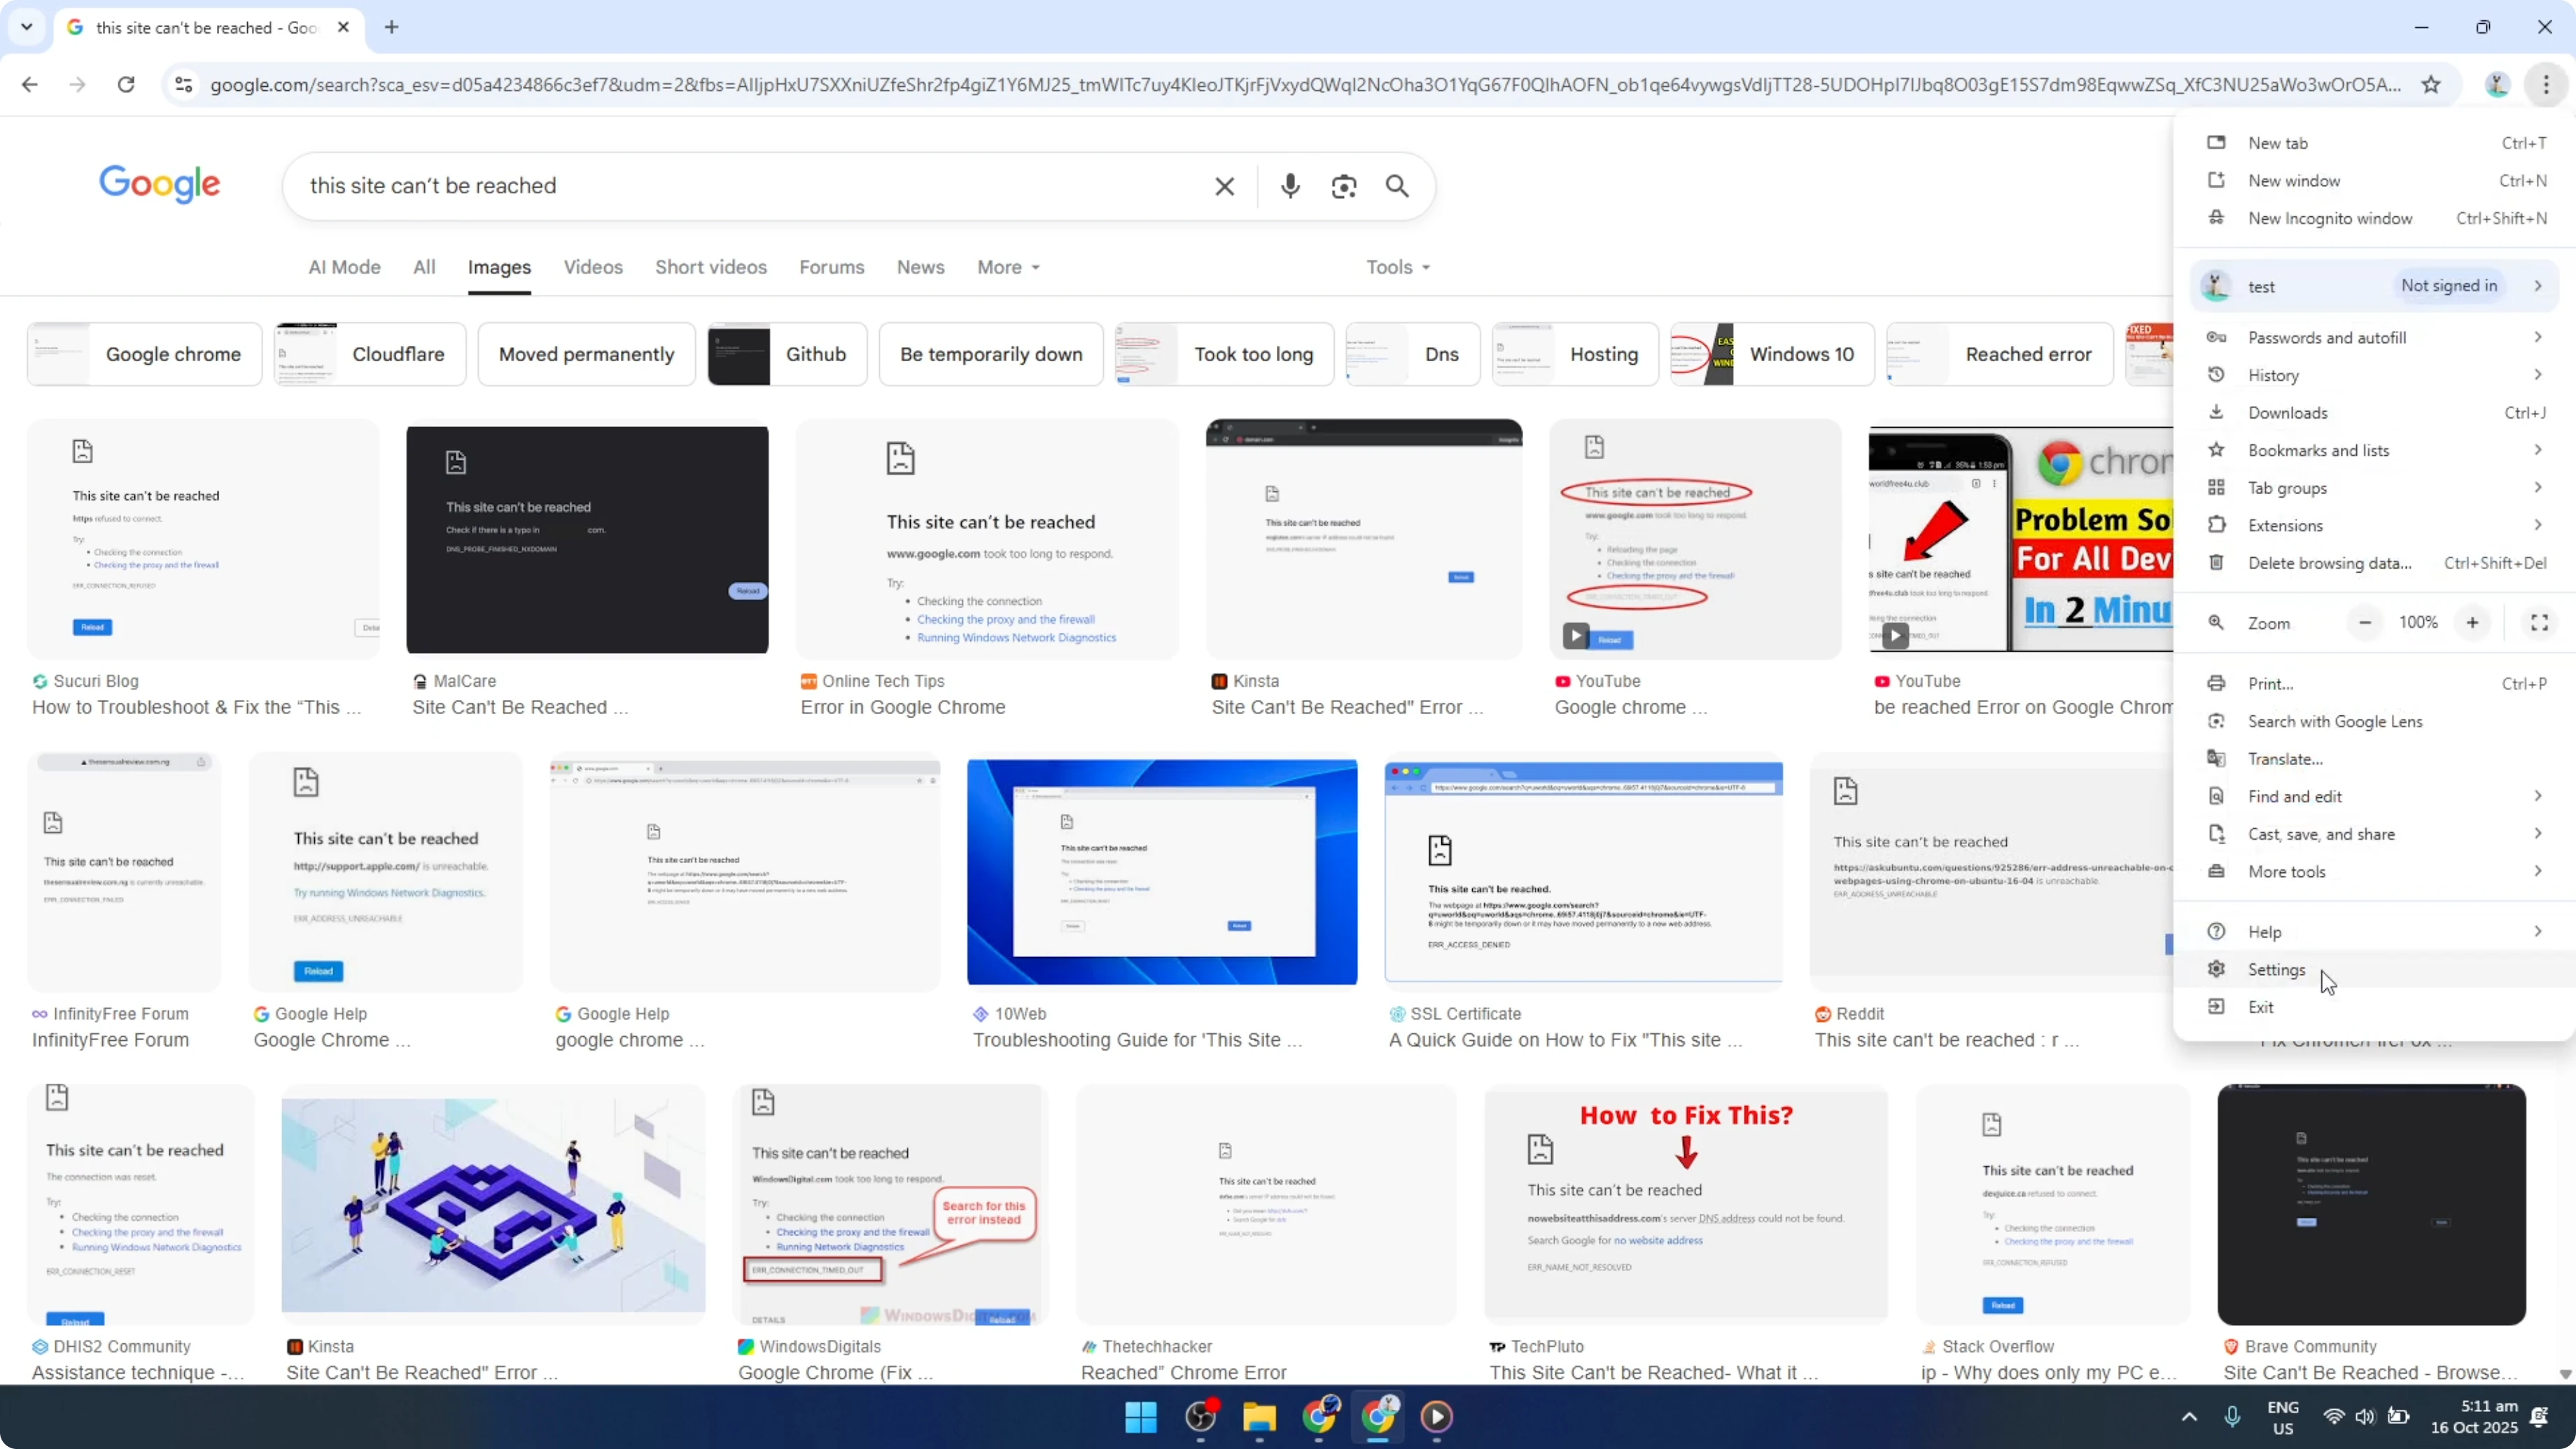Image resolution: width=2576 pixels, height=1449 pixels.
Task: Filter images by Cloudflare chip
Action: pos(370,354)
